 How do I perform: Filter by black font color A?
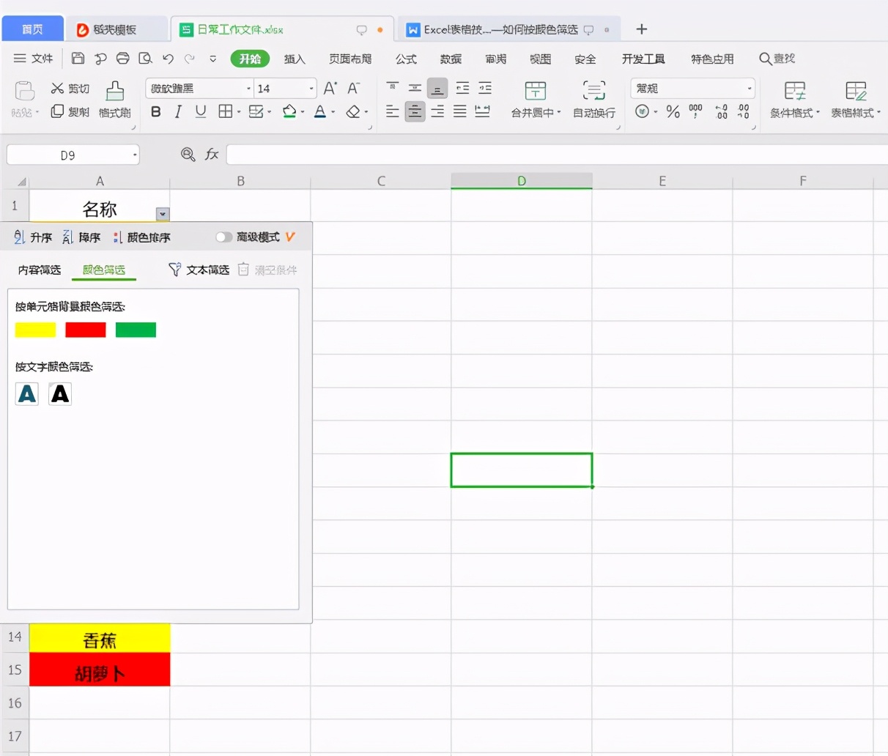[x=60, y=394]
